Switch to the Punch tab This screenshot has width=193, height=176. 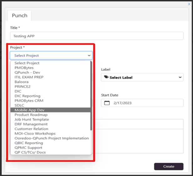tap(19, 15)
